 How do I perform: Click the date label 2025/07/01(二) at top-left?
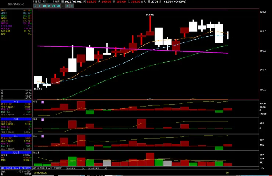(16, 4)
